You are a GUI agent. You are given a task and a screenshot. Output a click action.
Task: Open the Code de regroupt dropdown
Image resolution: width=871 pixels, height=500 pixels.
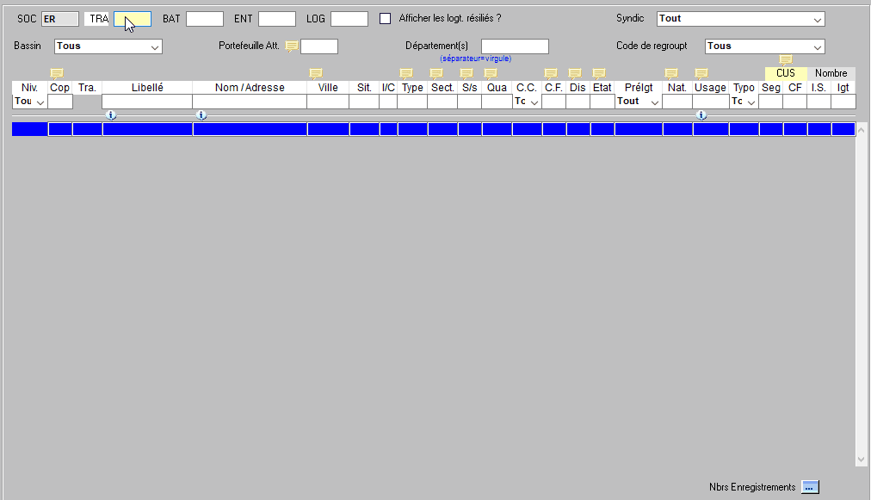pos(764,46)
